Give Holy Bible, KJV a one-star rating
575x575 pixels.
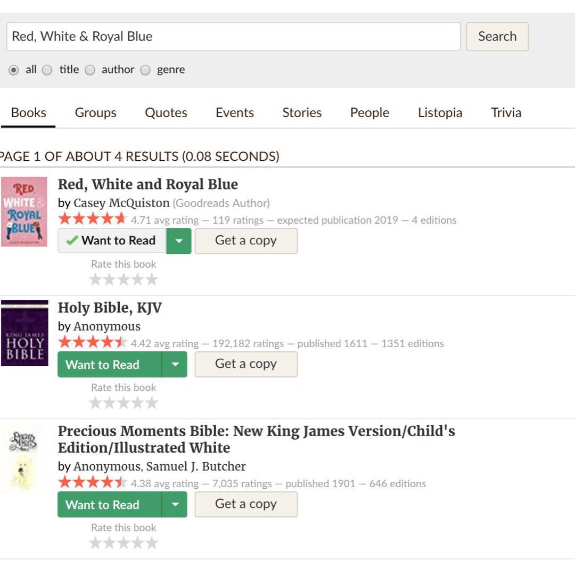(95, 403)
